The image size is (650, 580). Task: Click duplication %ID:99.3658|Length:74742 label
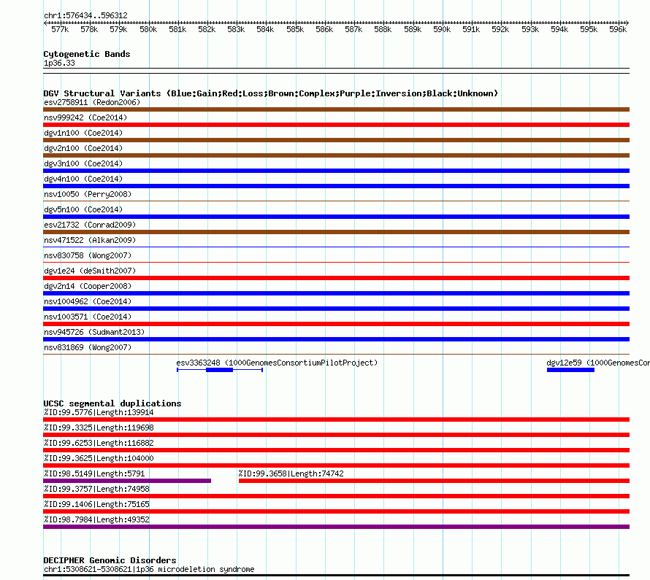coord(291,473)
